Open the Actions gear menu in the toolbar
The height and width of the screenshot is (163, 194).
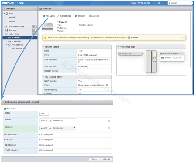tap(94, 16)
